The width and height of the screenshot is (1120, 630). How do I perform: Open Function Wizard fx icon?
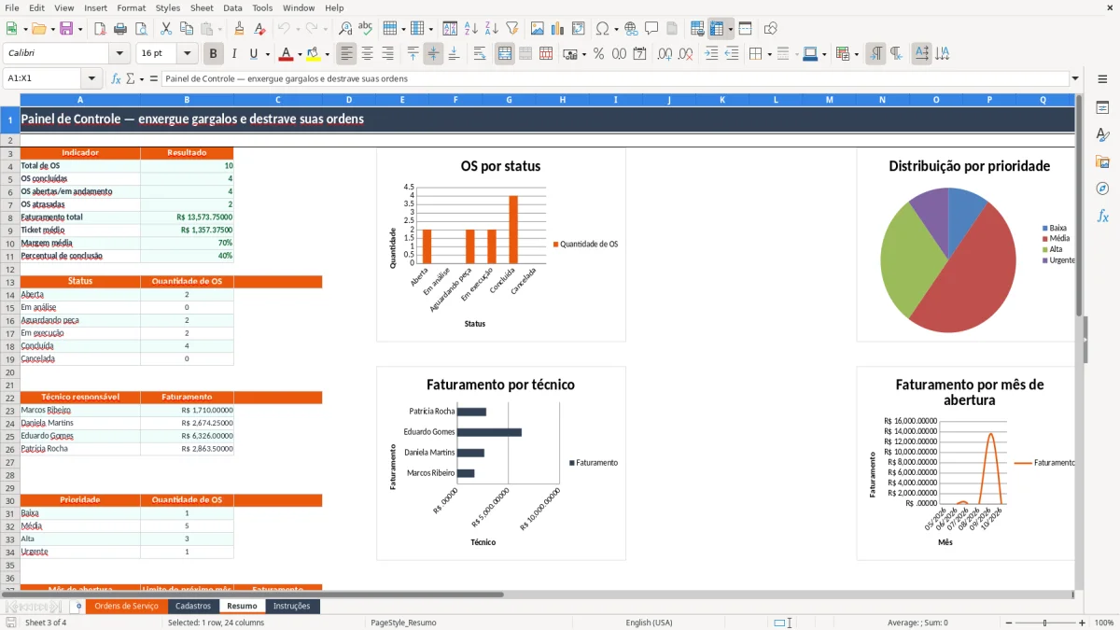116,78
